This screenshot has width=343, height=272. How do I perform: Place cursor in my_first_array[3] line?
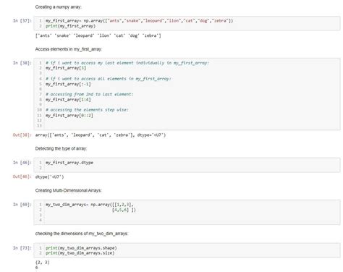[66, 68]
